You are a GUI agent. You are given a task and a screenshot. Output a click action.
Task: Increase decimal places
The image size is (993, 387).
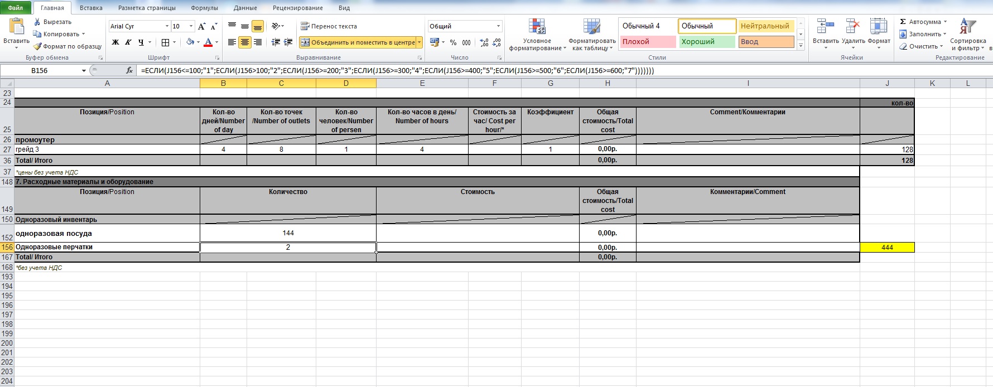484,42
